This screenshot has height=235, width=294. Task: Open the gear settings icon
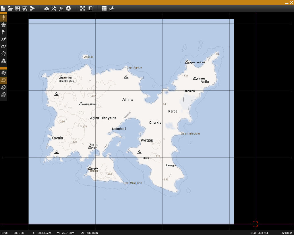68,8
